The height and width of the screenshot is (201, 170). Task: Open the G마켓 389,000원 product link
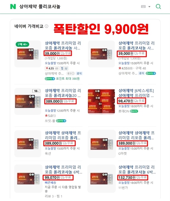click(136, 135)
